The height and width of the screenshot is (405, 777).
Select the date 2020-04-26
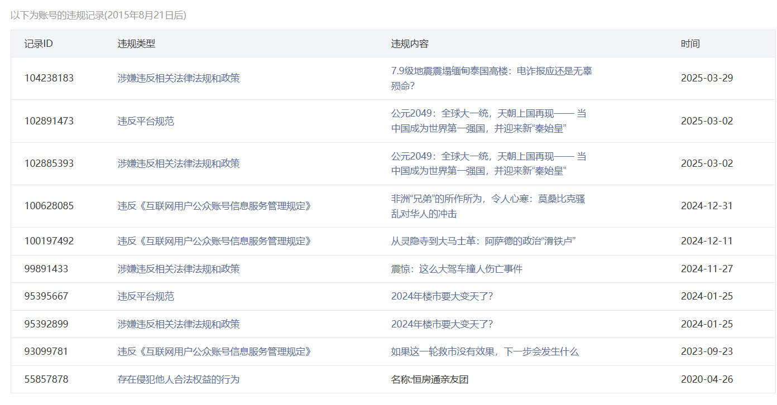point(707,379)
